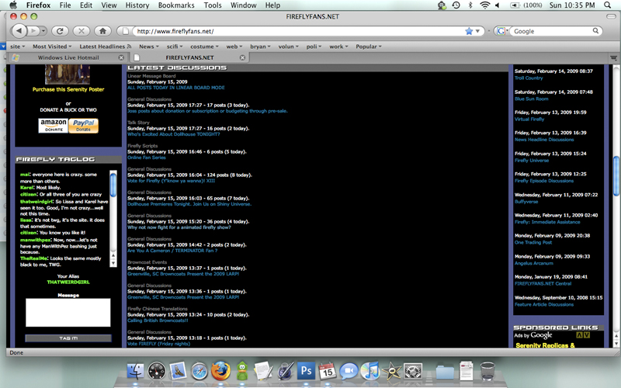
Task: Click the taglog Message text box
Action: (x=68, y=313)
